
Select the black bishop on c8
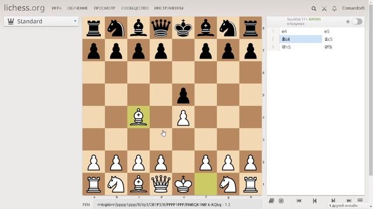(x=139, y=28)
